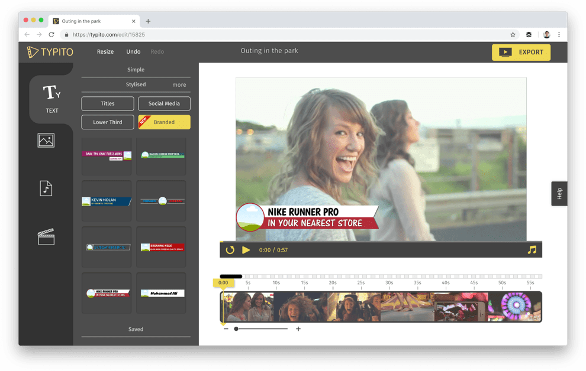Expand the Stylised text section
Viewport: 586px width, 371px height.
[136, 84]
